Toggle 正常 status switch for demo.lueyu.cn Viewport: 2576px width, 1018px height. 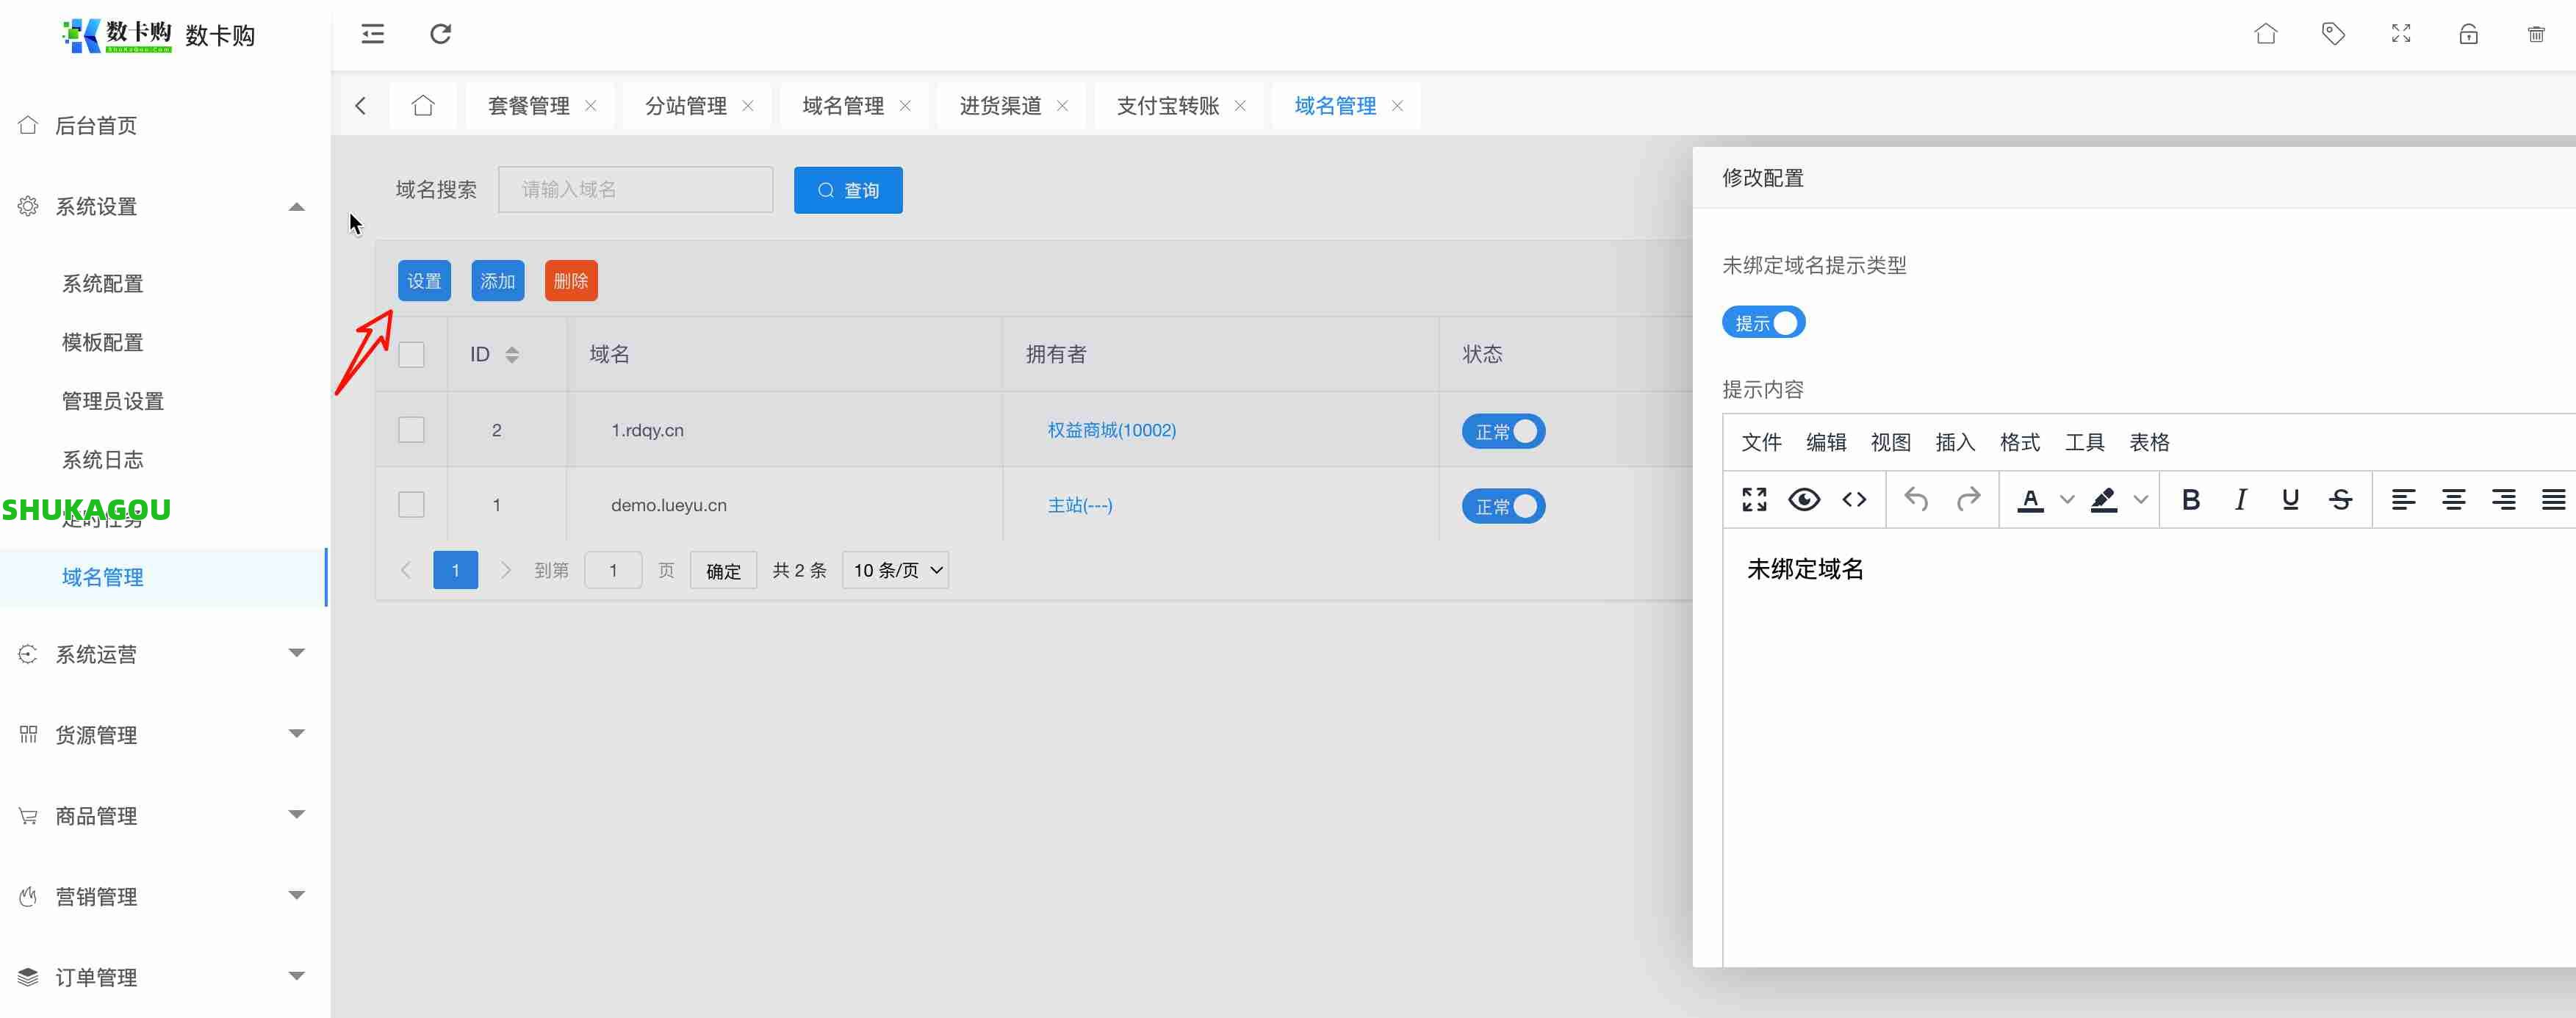tap(1503, 506)
